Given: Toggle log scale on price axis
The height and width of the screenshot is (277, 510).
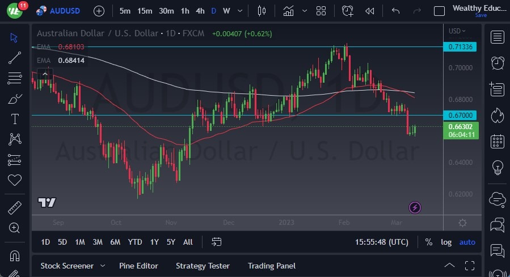Looking at the screenshot, I should tap(446, 242).
